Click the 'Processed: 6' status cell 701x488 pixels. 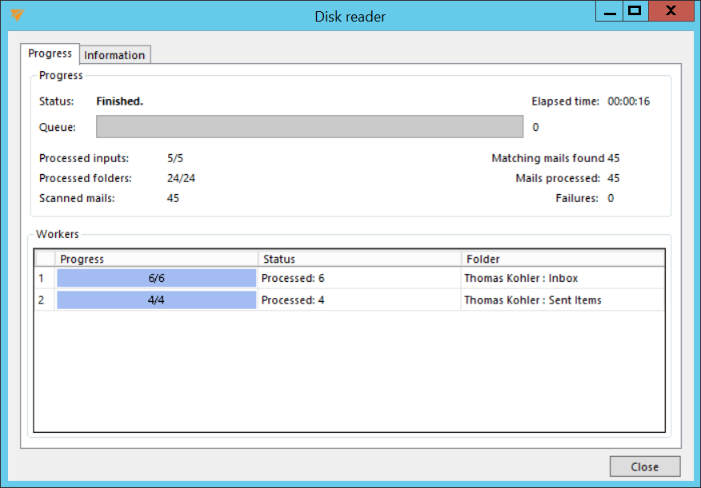coord(359,278)
